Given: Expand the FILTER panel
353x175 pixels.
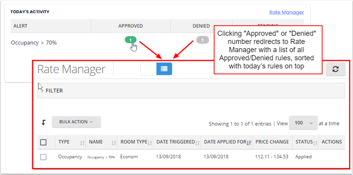Looking at the screenshot, I should [x=191, y=91].
